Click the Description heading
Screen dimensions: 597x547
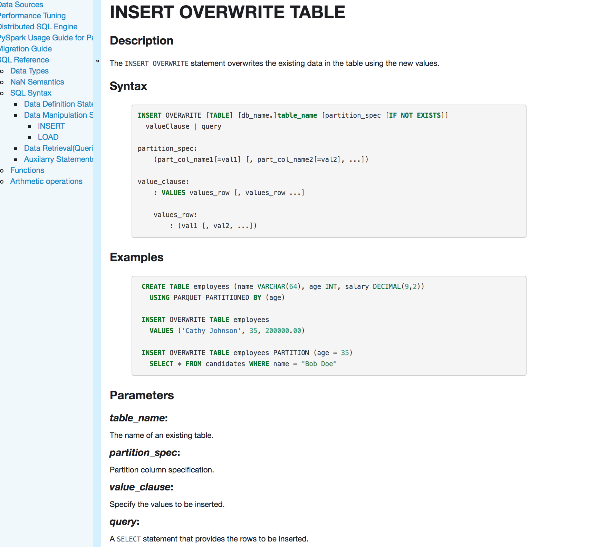(142, 41)
